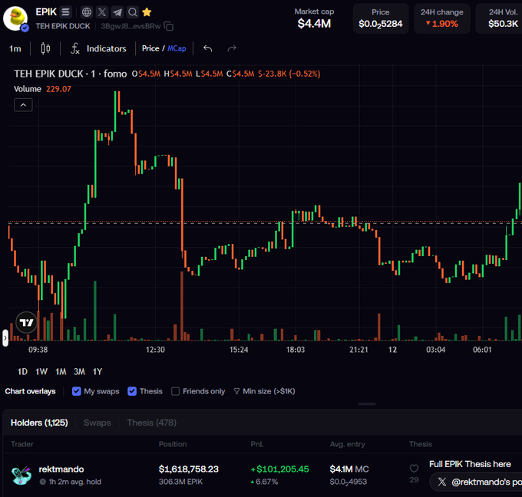522x497 pixels.
Task: Click rektmando's avatar image
Action: 21,475
